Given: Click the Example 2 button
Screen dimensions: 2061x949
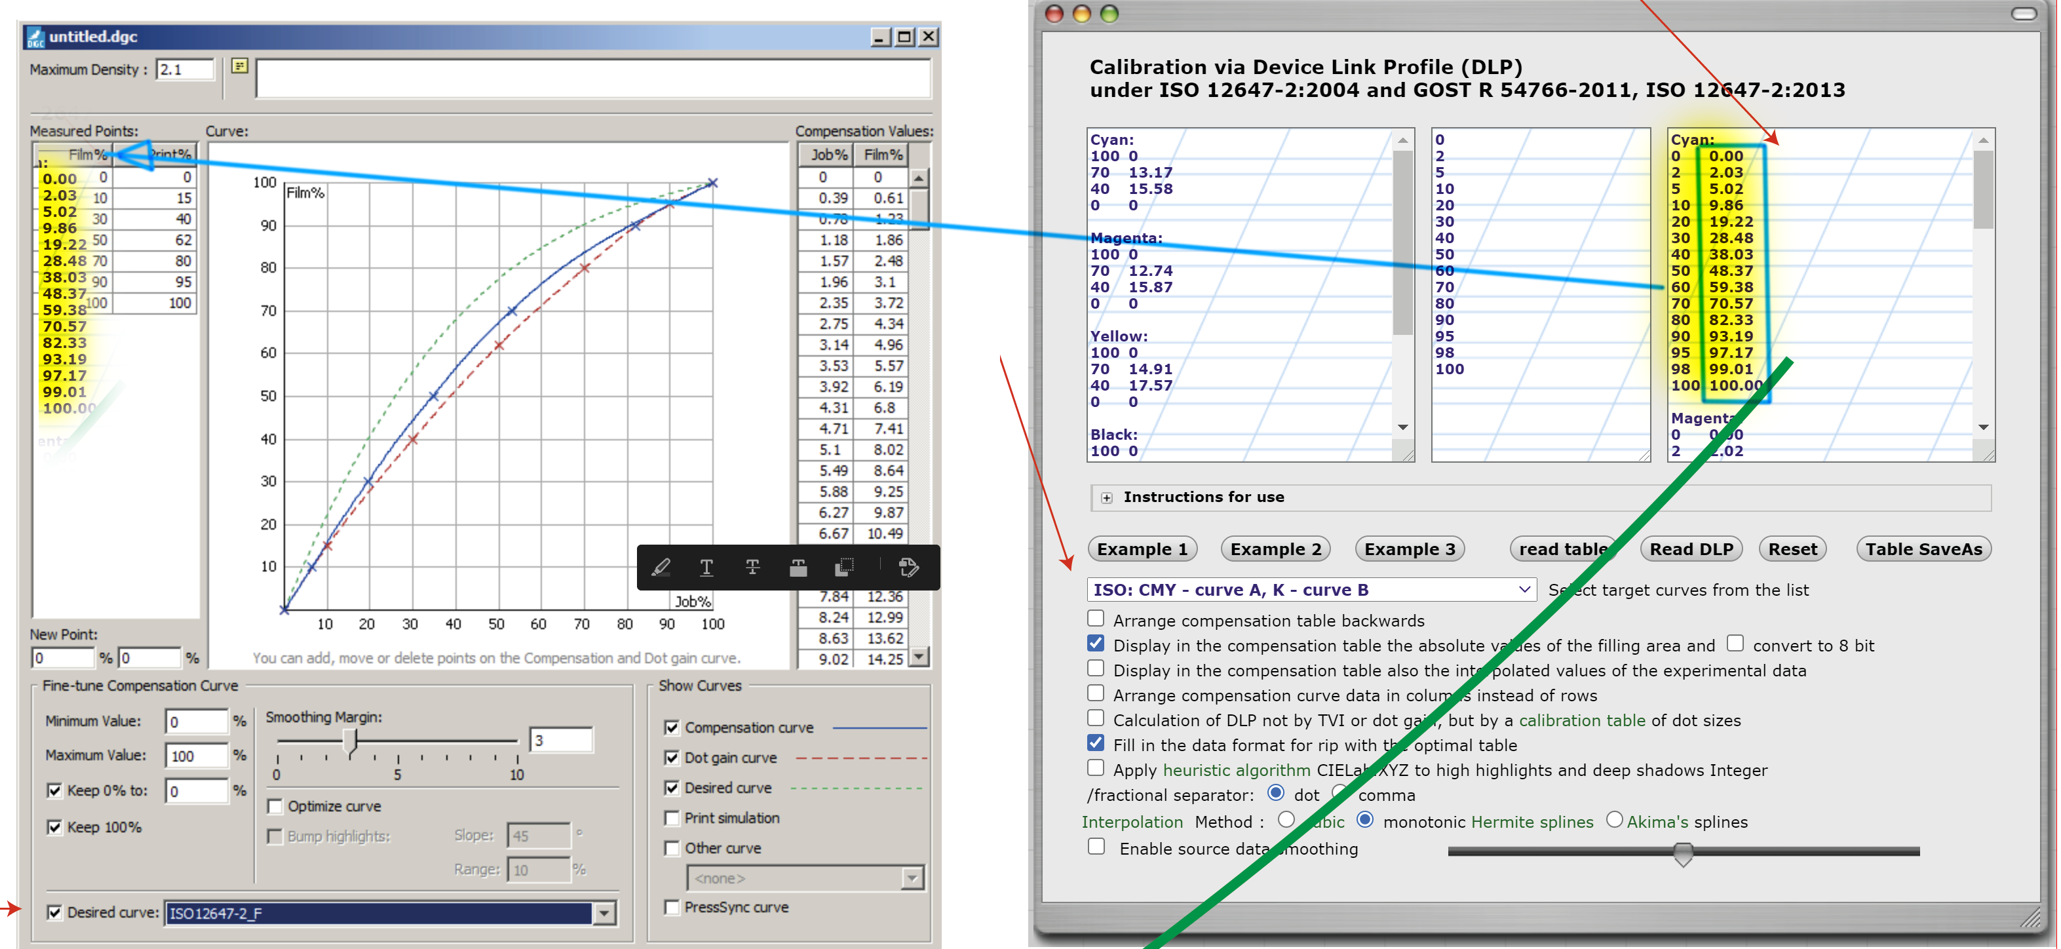Looking at the screenshot, I should pyautogui.click(x=1275, y=549).
